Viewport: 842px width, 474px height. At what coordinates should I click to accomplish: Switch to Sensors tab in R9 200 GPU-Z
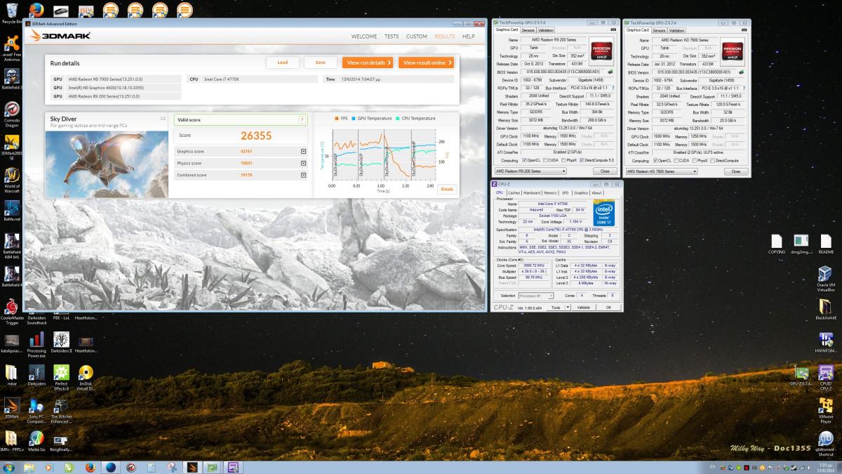click(x=528, y=30)
